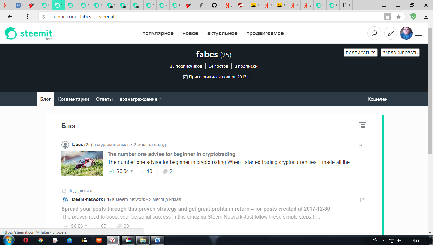The image size is (433, 245).
Task: Bookmark page with the star icon
Action: [x=398, y=17]
